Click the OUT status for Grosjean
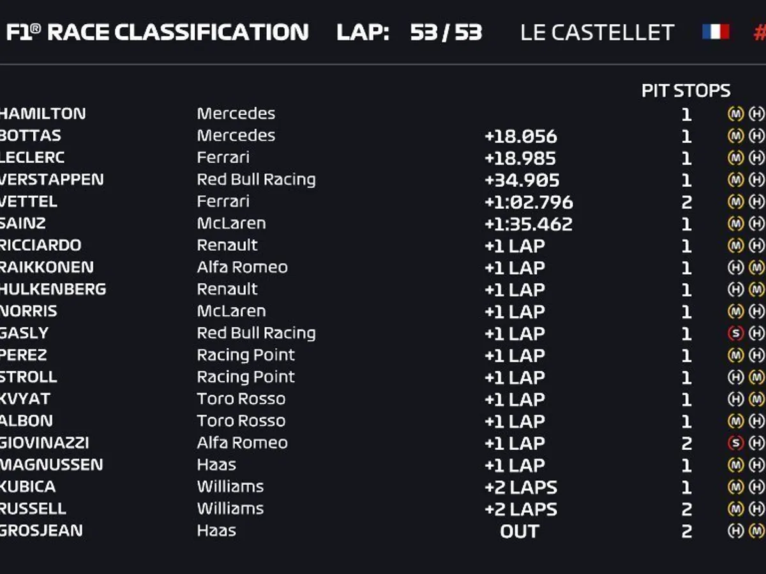Viewport: 766px width, 574px height. click(x=520, y=531)
